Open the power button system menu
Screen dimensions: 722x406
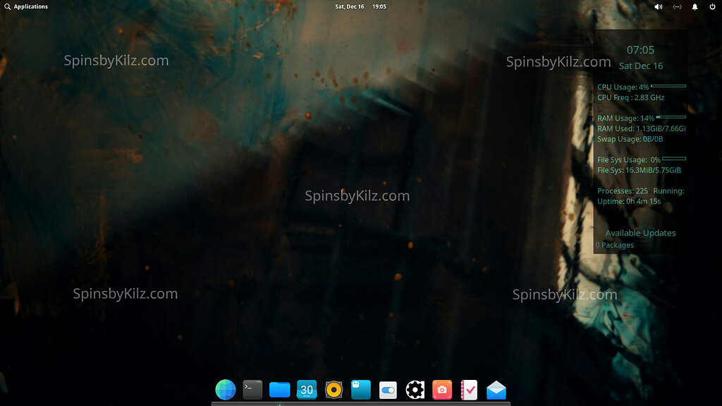[x=712, y=6]
